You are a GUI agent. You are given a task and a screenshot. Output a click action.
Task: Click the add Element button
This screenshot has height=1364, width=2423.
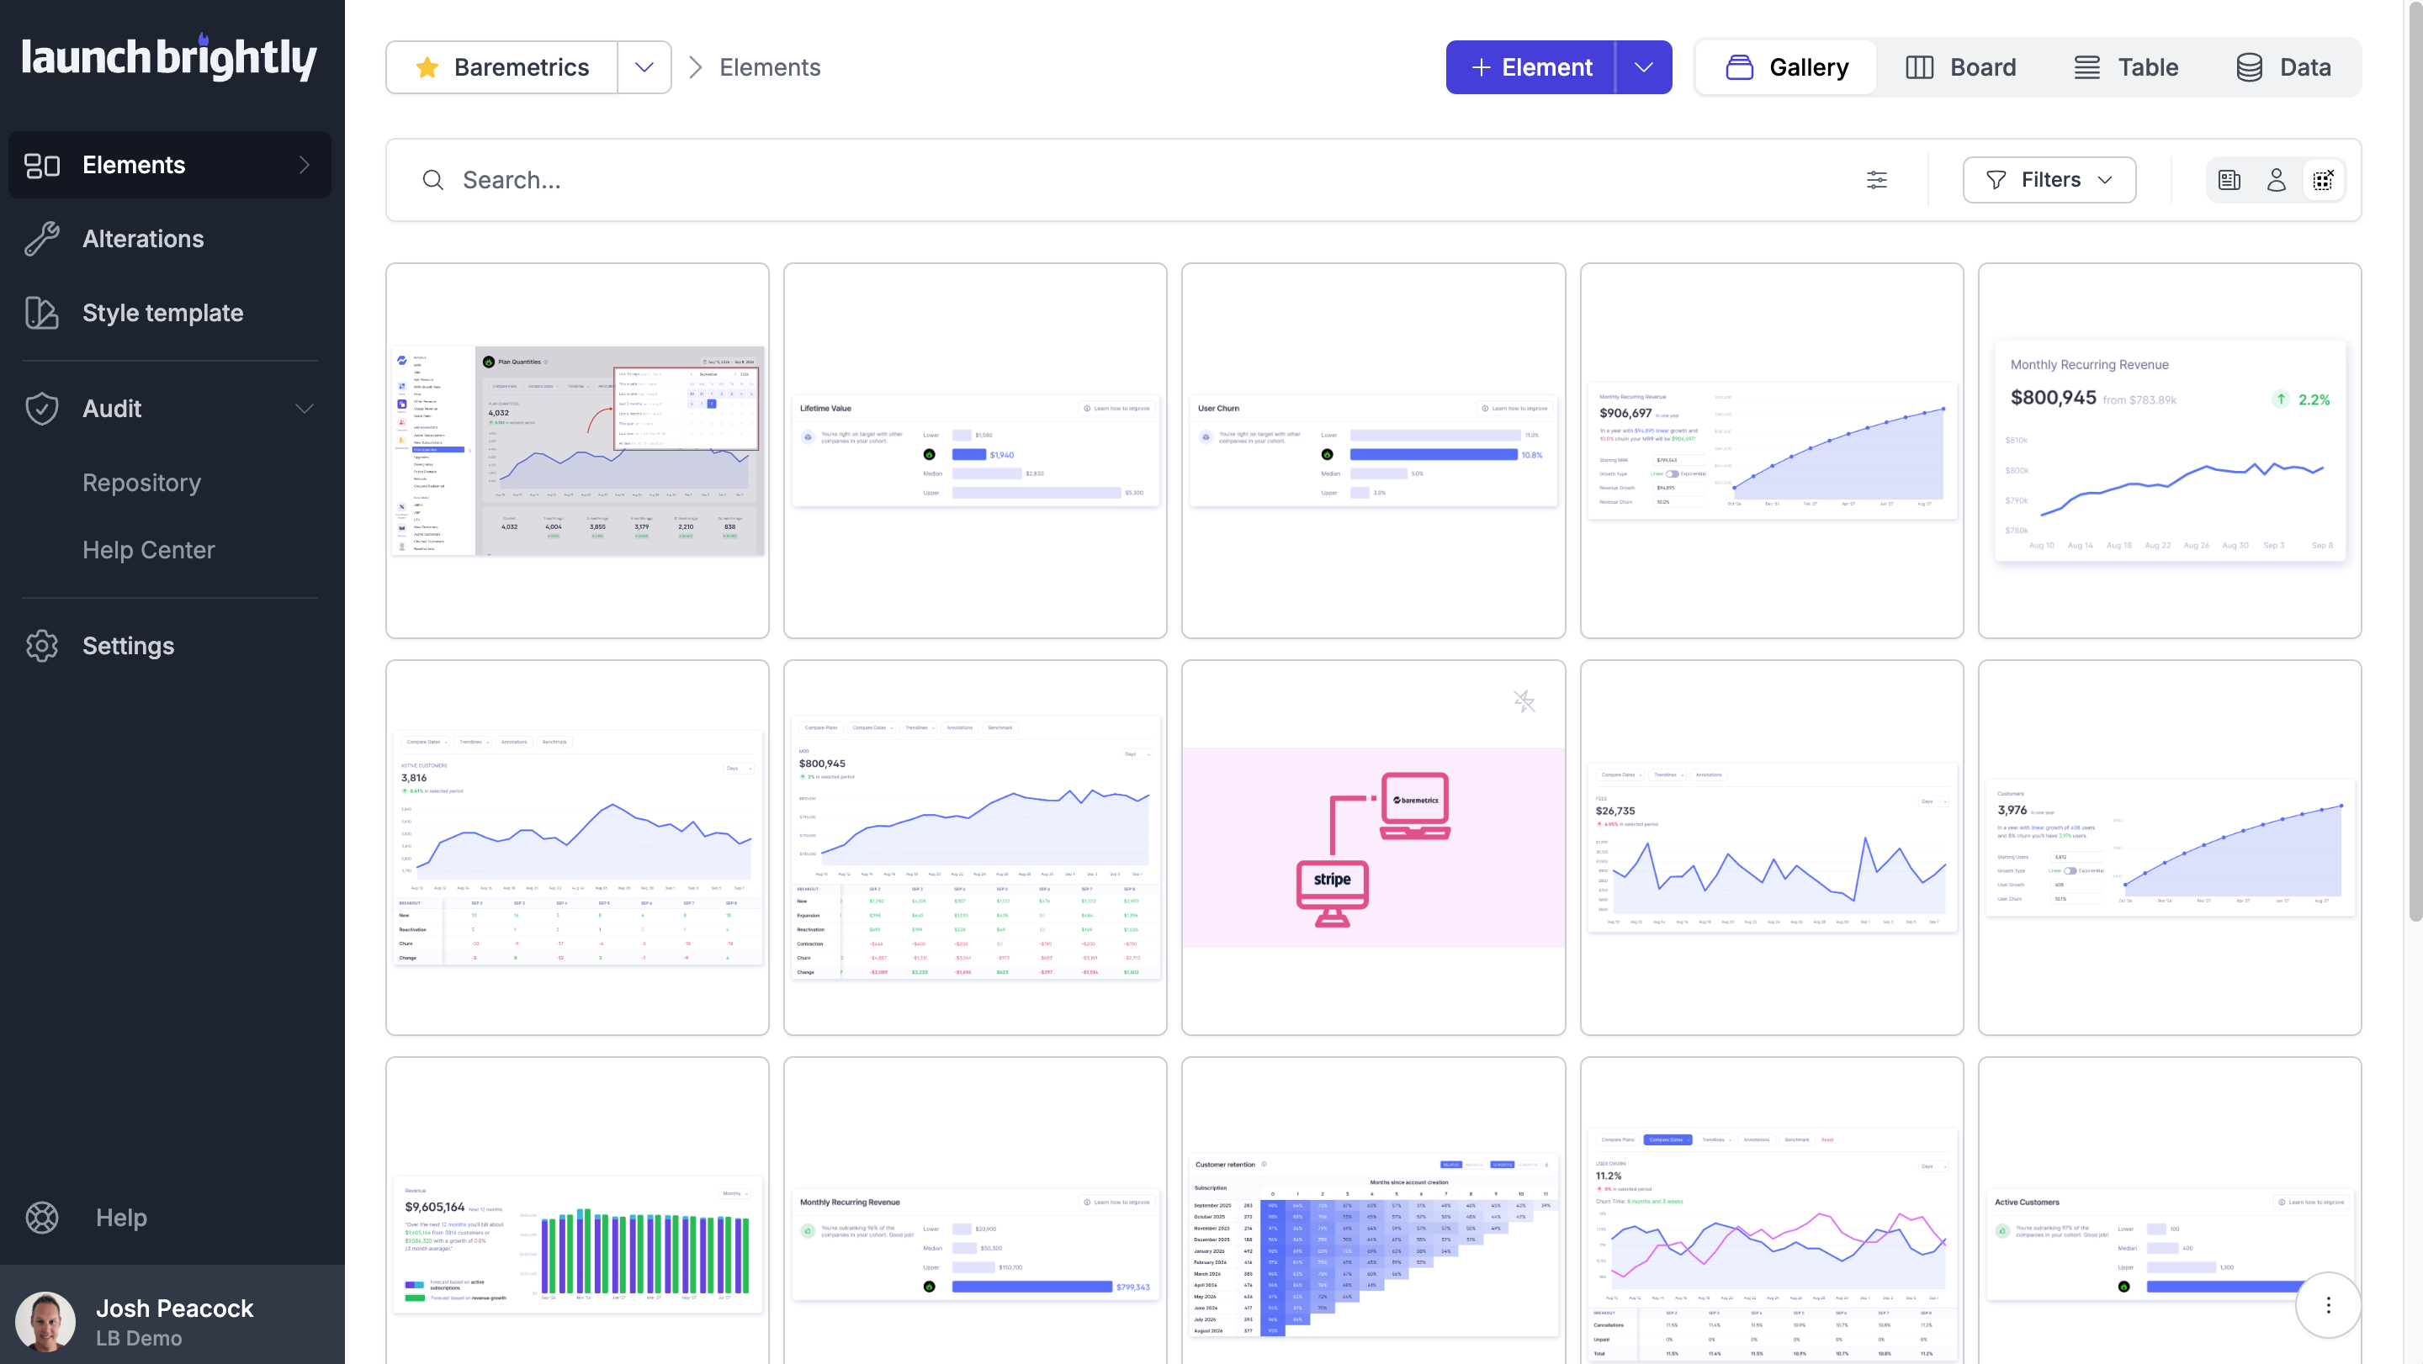[x=1531, y=66]
